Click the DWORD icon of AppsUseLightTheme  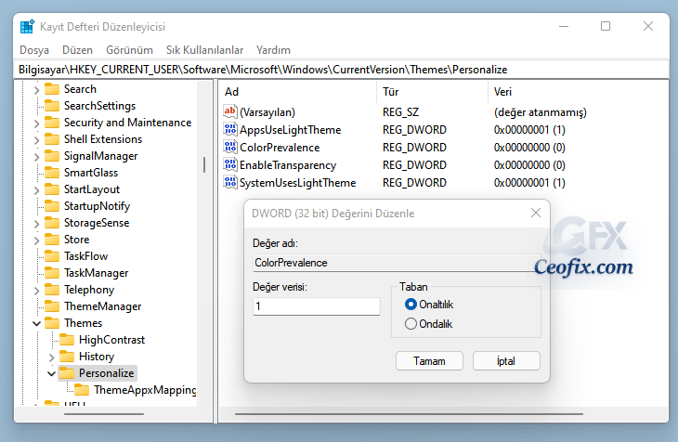[x=230, y=129]
